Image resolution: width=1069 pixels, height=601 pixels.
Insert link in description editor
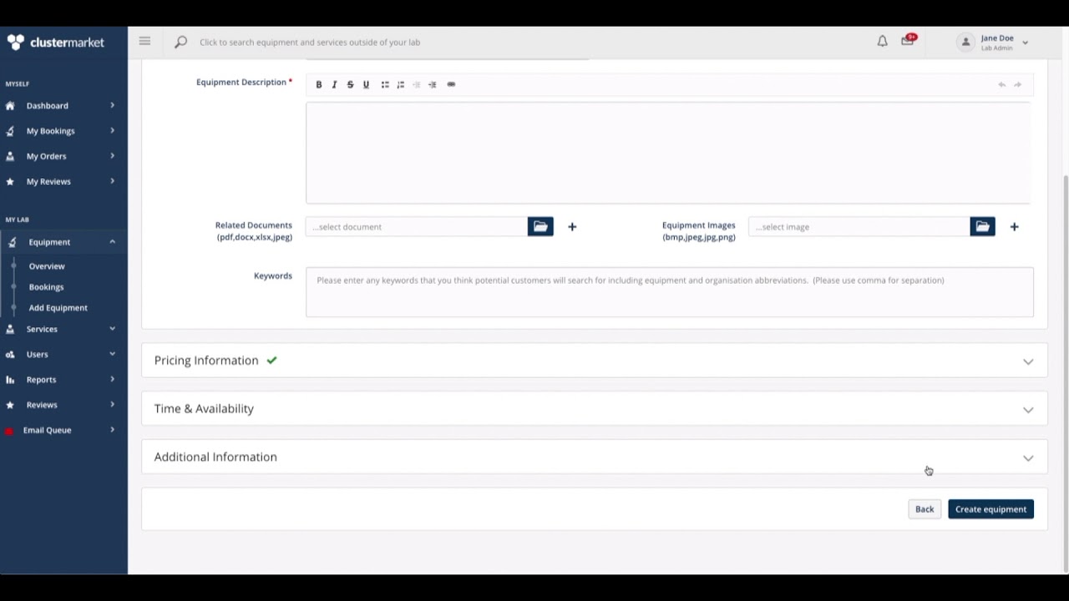click(x=451, y=84)
